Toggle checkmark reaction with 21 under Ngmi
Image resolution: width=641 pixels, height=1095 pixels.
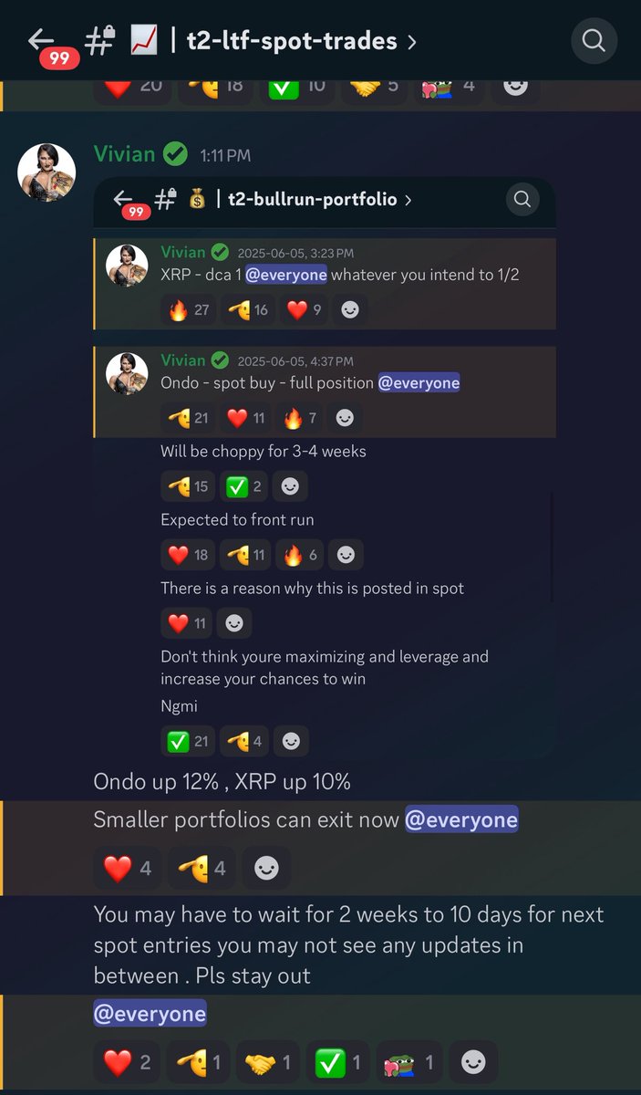pyautogui.click(x=189, y=741)
